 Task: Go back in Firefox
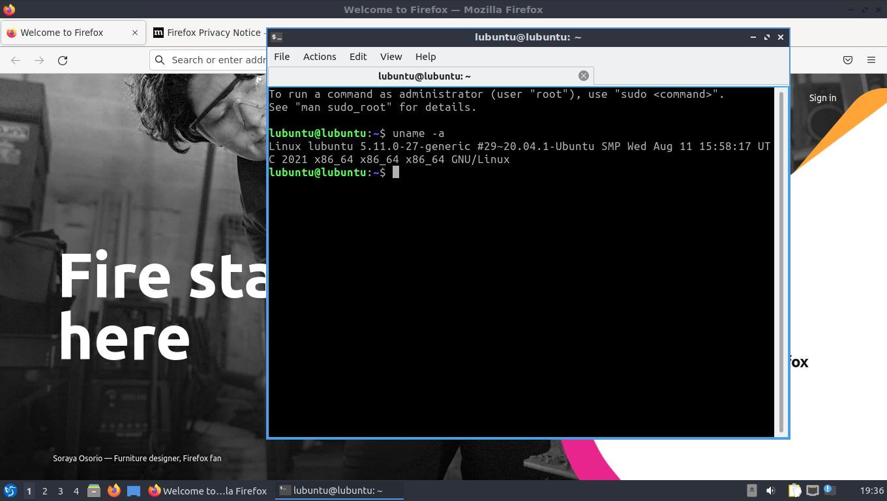tap(16, 60)
